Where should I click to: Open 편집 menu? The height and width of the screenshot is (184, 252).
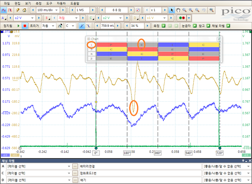point(17,3)
